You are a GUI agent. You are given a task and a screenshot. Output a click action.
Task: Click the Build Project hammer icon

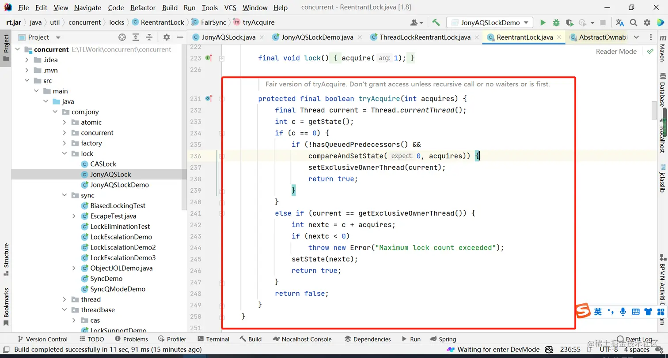pyautogui.click(x=436, y=22)
